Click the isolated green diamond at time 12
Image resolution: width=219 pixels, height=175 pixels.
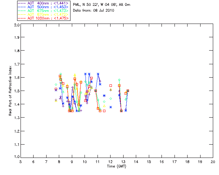(111, 99)
